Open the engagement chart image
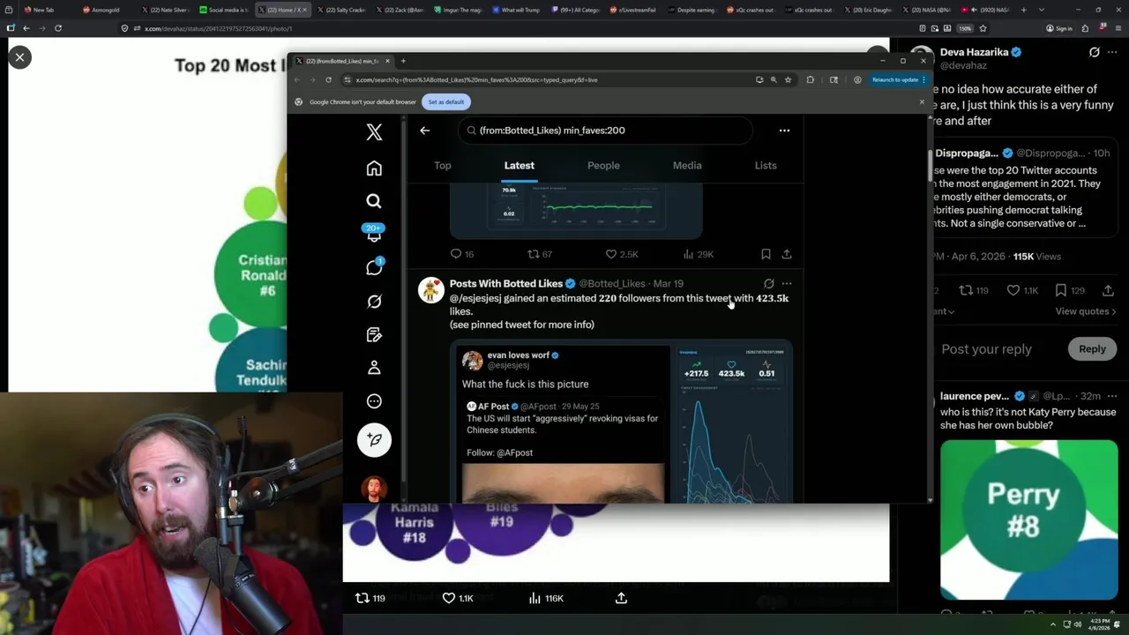1129x635 pixels. 734,423
